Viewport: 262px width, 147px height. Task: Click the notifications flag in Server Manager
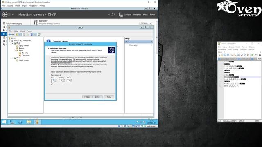(x=121, y=15)
